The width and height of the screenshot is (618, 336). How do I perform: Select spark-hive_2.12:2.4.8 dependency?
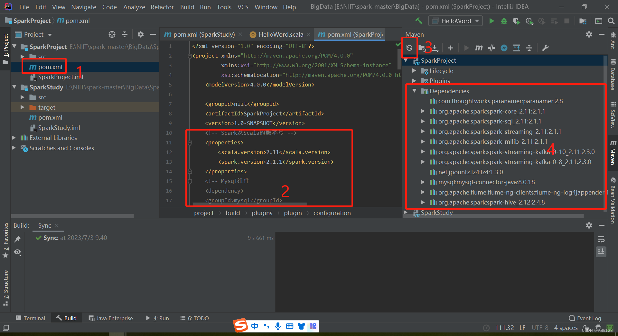(x=491, y=202)
